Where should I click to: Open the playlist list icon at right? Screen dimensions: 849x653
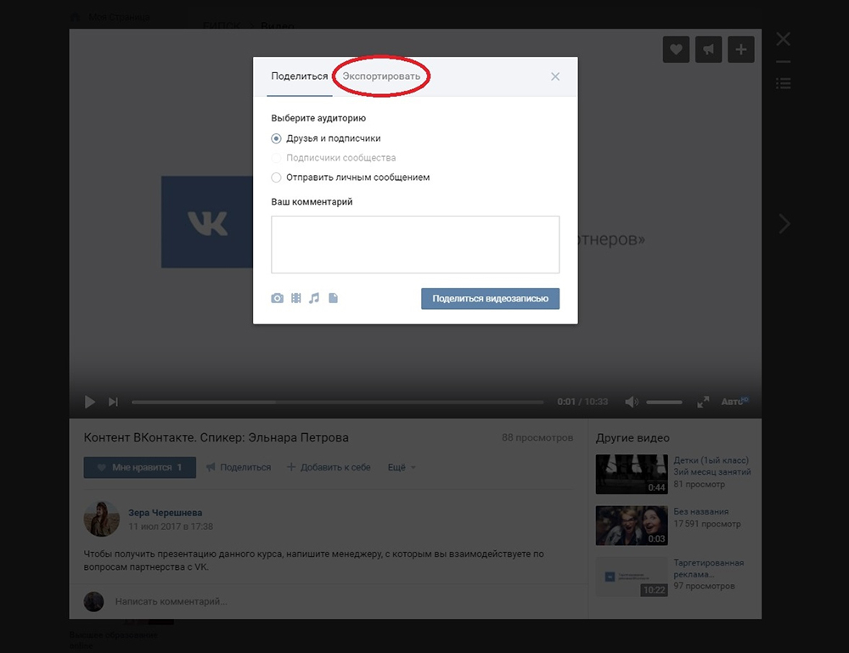point(783,83)
